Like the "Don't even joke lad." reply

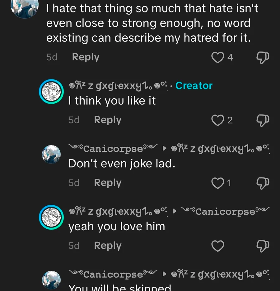[218, 183]
